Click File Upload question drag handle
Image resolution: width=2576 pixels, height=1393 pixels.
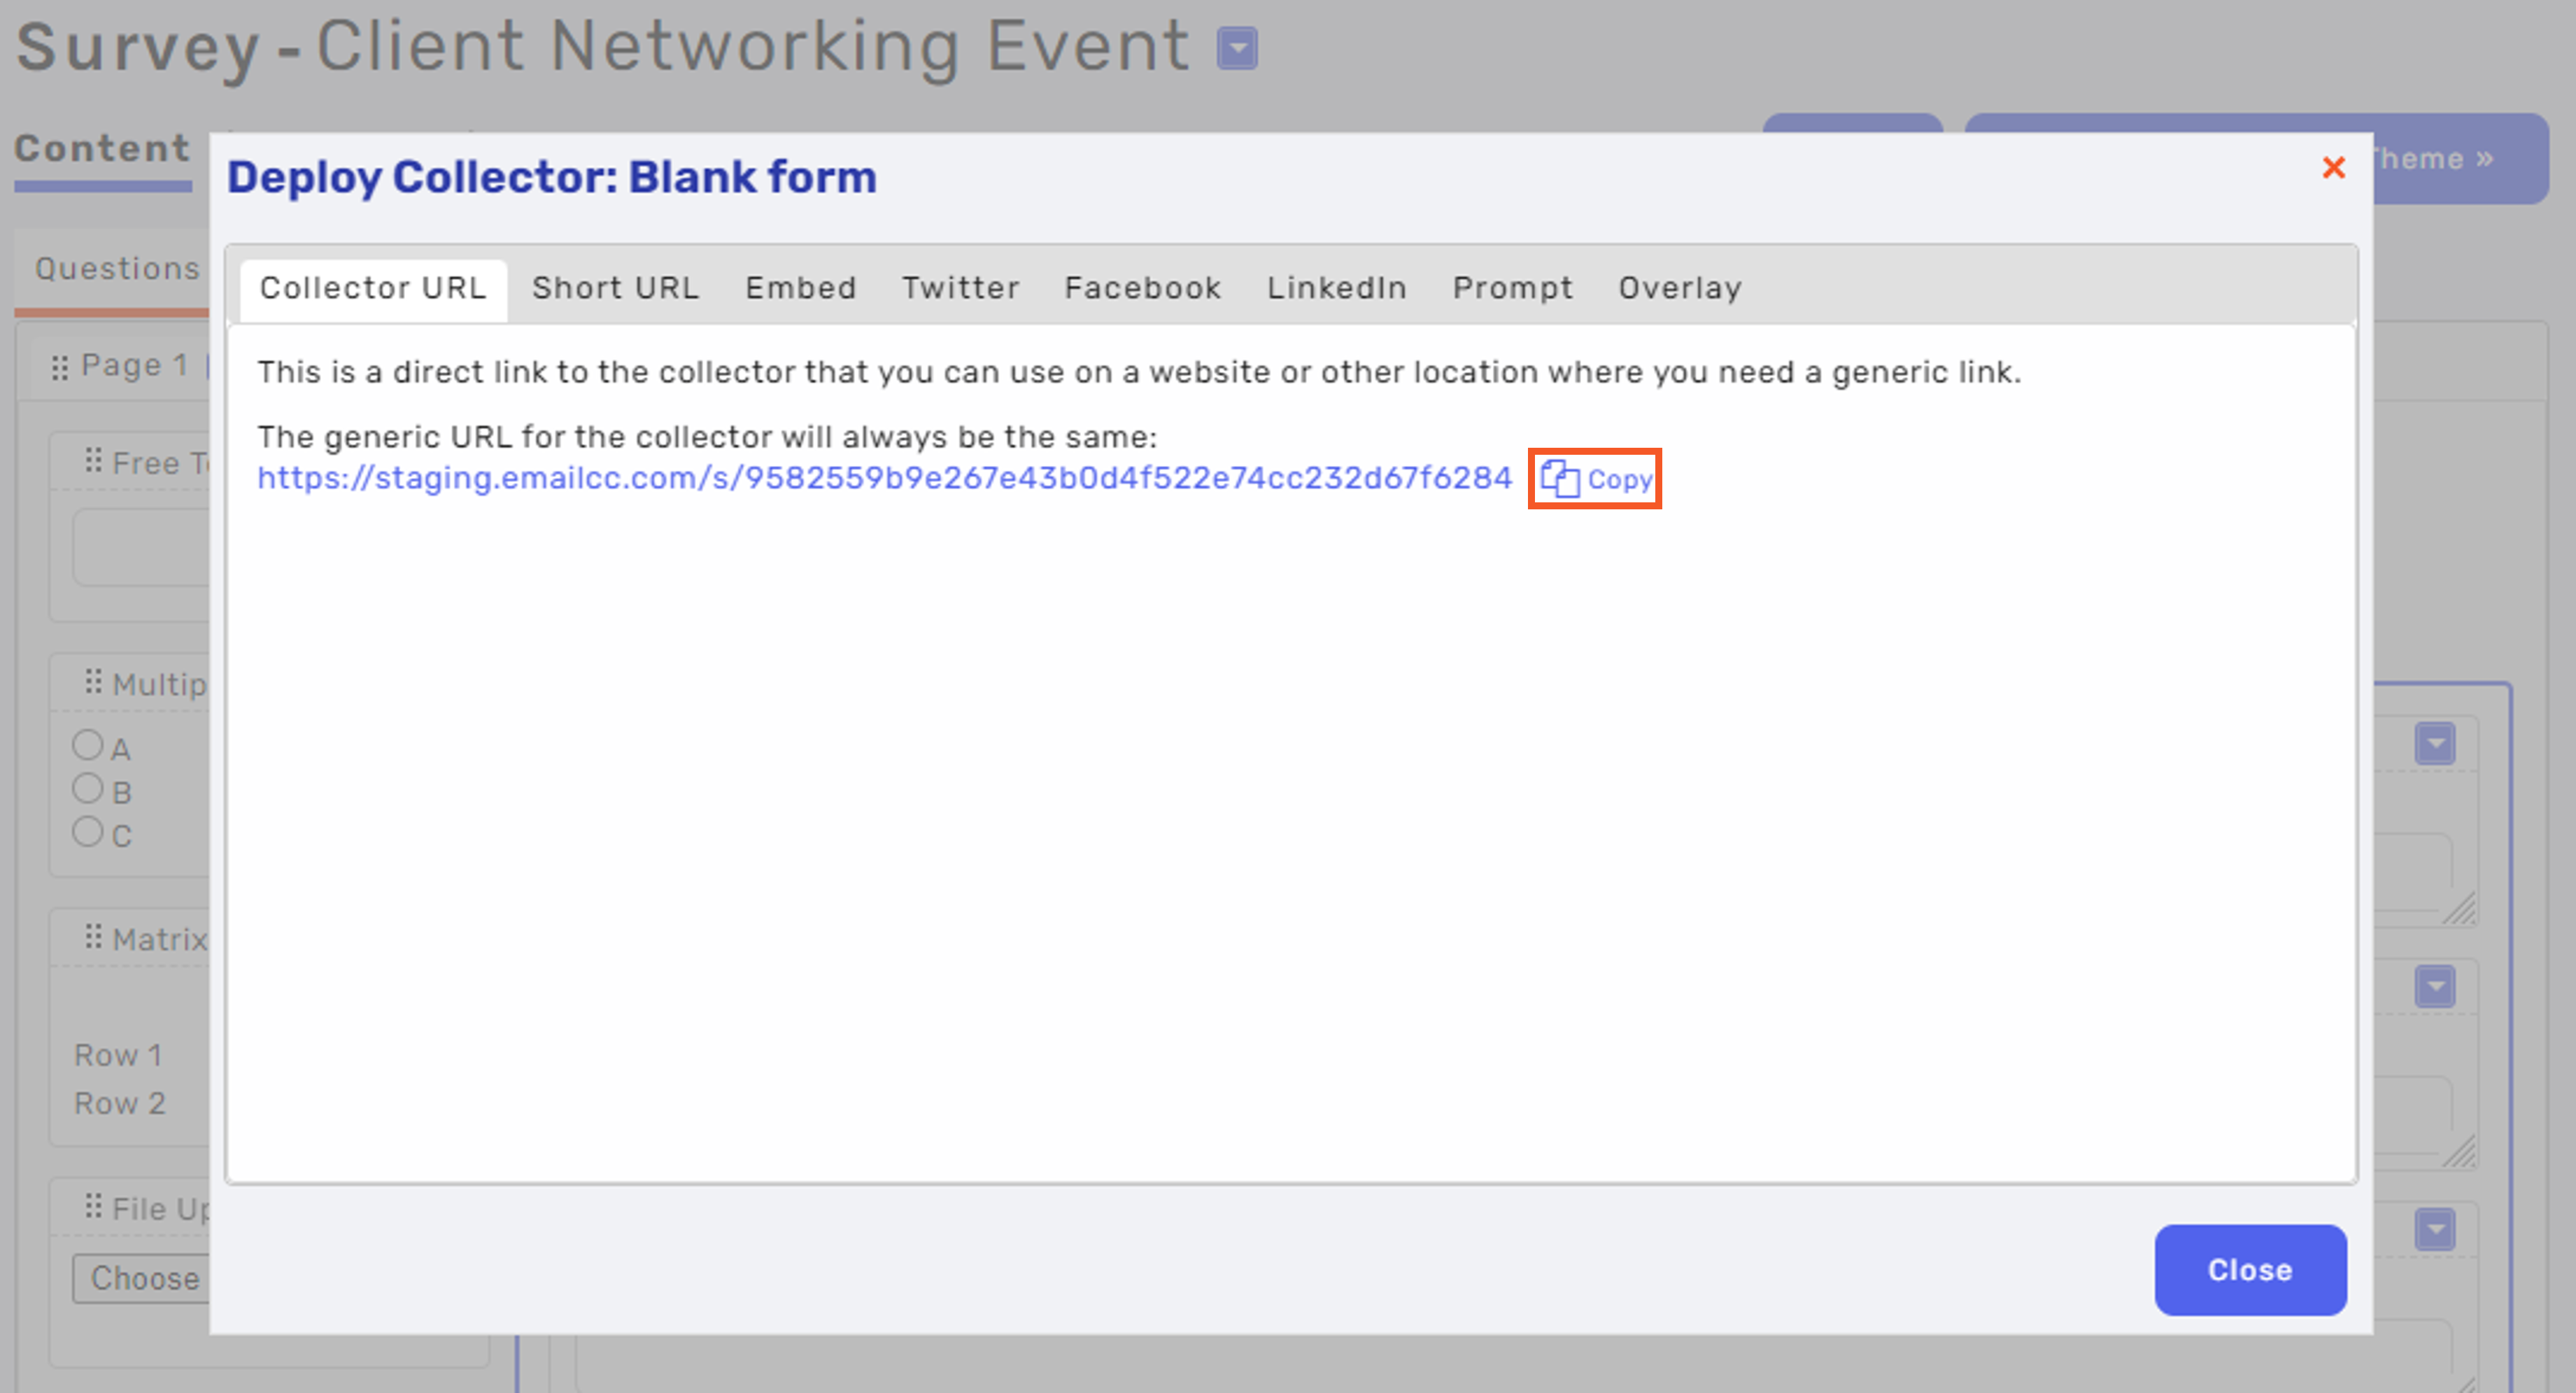pyautogui.click(x=93, y=1206)
